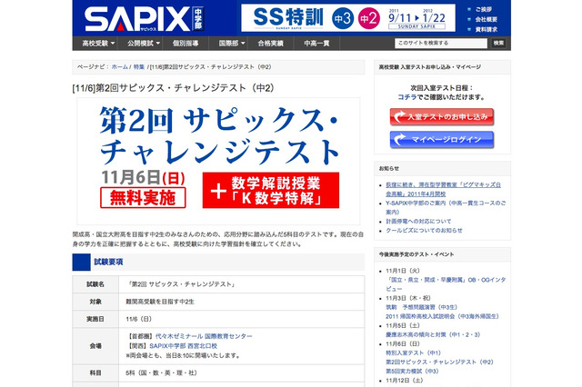The image size is (582, 387).
Task: Focus the site search input field
Action: tap(440, 43)
